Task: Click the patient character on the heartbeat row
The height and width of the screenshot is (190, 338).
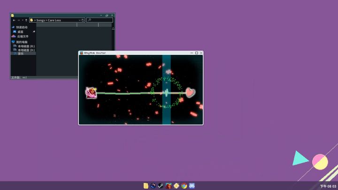Action: point(91,93)
